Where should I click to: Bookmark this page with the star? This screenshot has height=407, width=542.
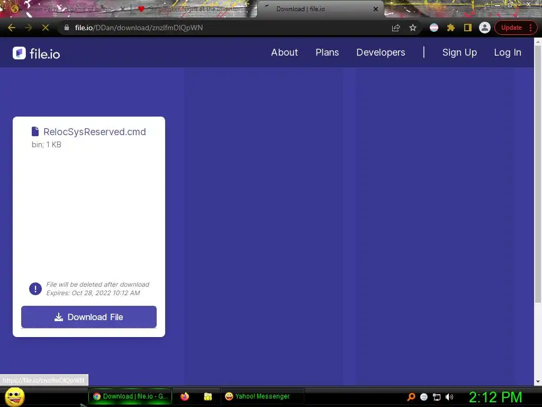tap(413, 28)
